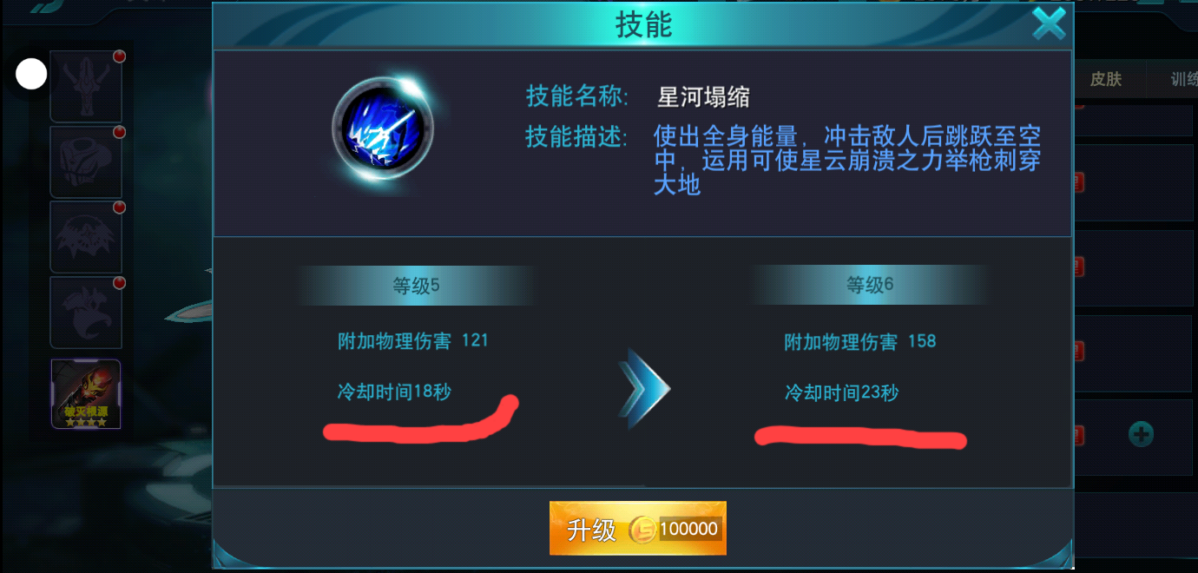Click the blue chevron arrow between levels
1198x573 pixels.
coord(644,389)
